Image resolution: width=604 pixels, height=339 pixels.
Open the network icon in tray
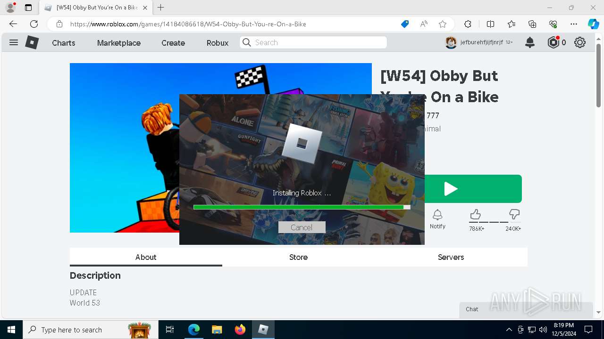coord(532,330)
